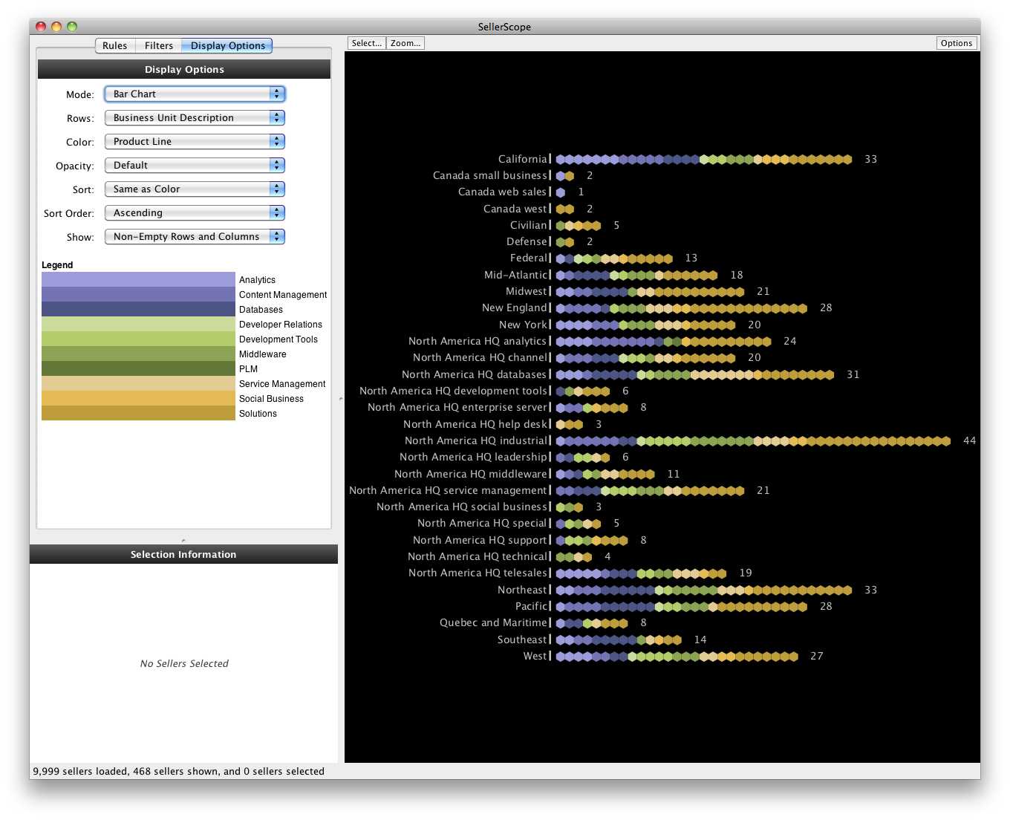Click the single hexagon in Canada web sales bar
Viewport: 1010px width, 820px height.
(561, 192)
